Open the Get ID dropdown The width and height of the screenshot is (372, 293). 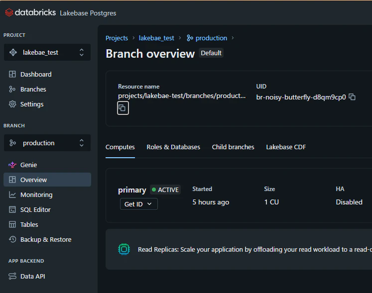pos(139,204)
